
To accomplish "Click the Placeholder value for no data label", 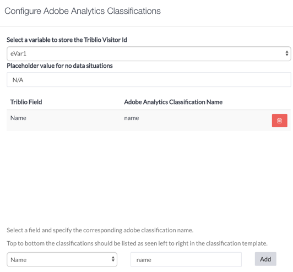I will pyautogui.click(x=59, y=66).
